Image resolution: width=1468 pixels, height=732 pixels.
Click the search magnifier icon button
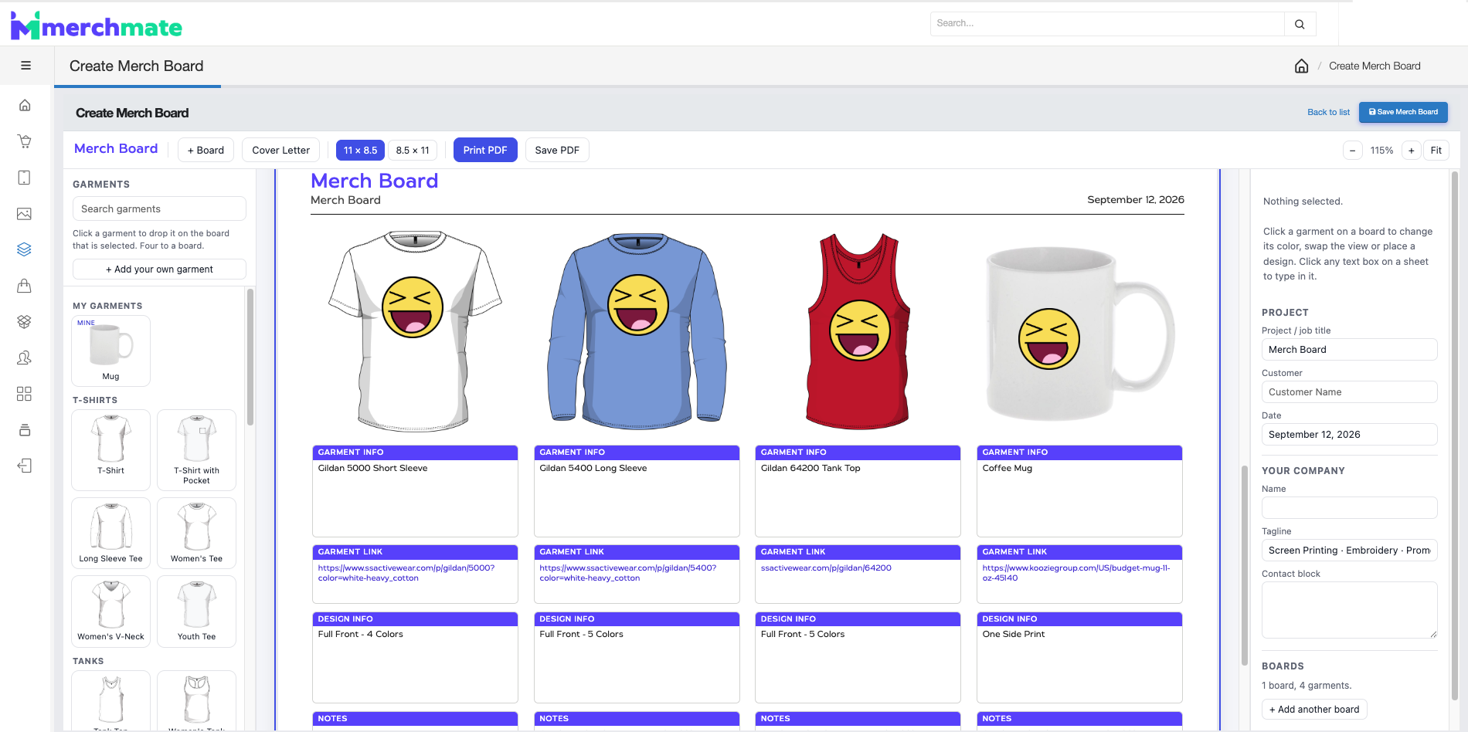[1300, 24]
